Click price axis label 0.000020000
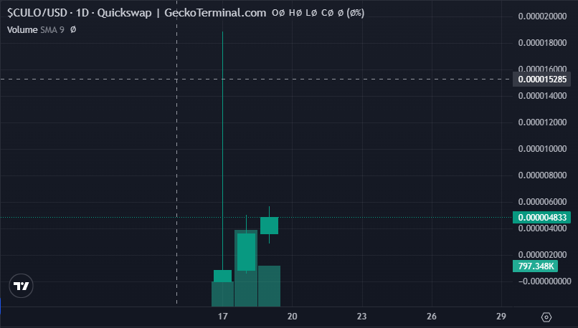 [542, 16]
